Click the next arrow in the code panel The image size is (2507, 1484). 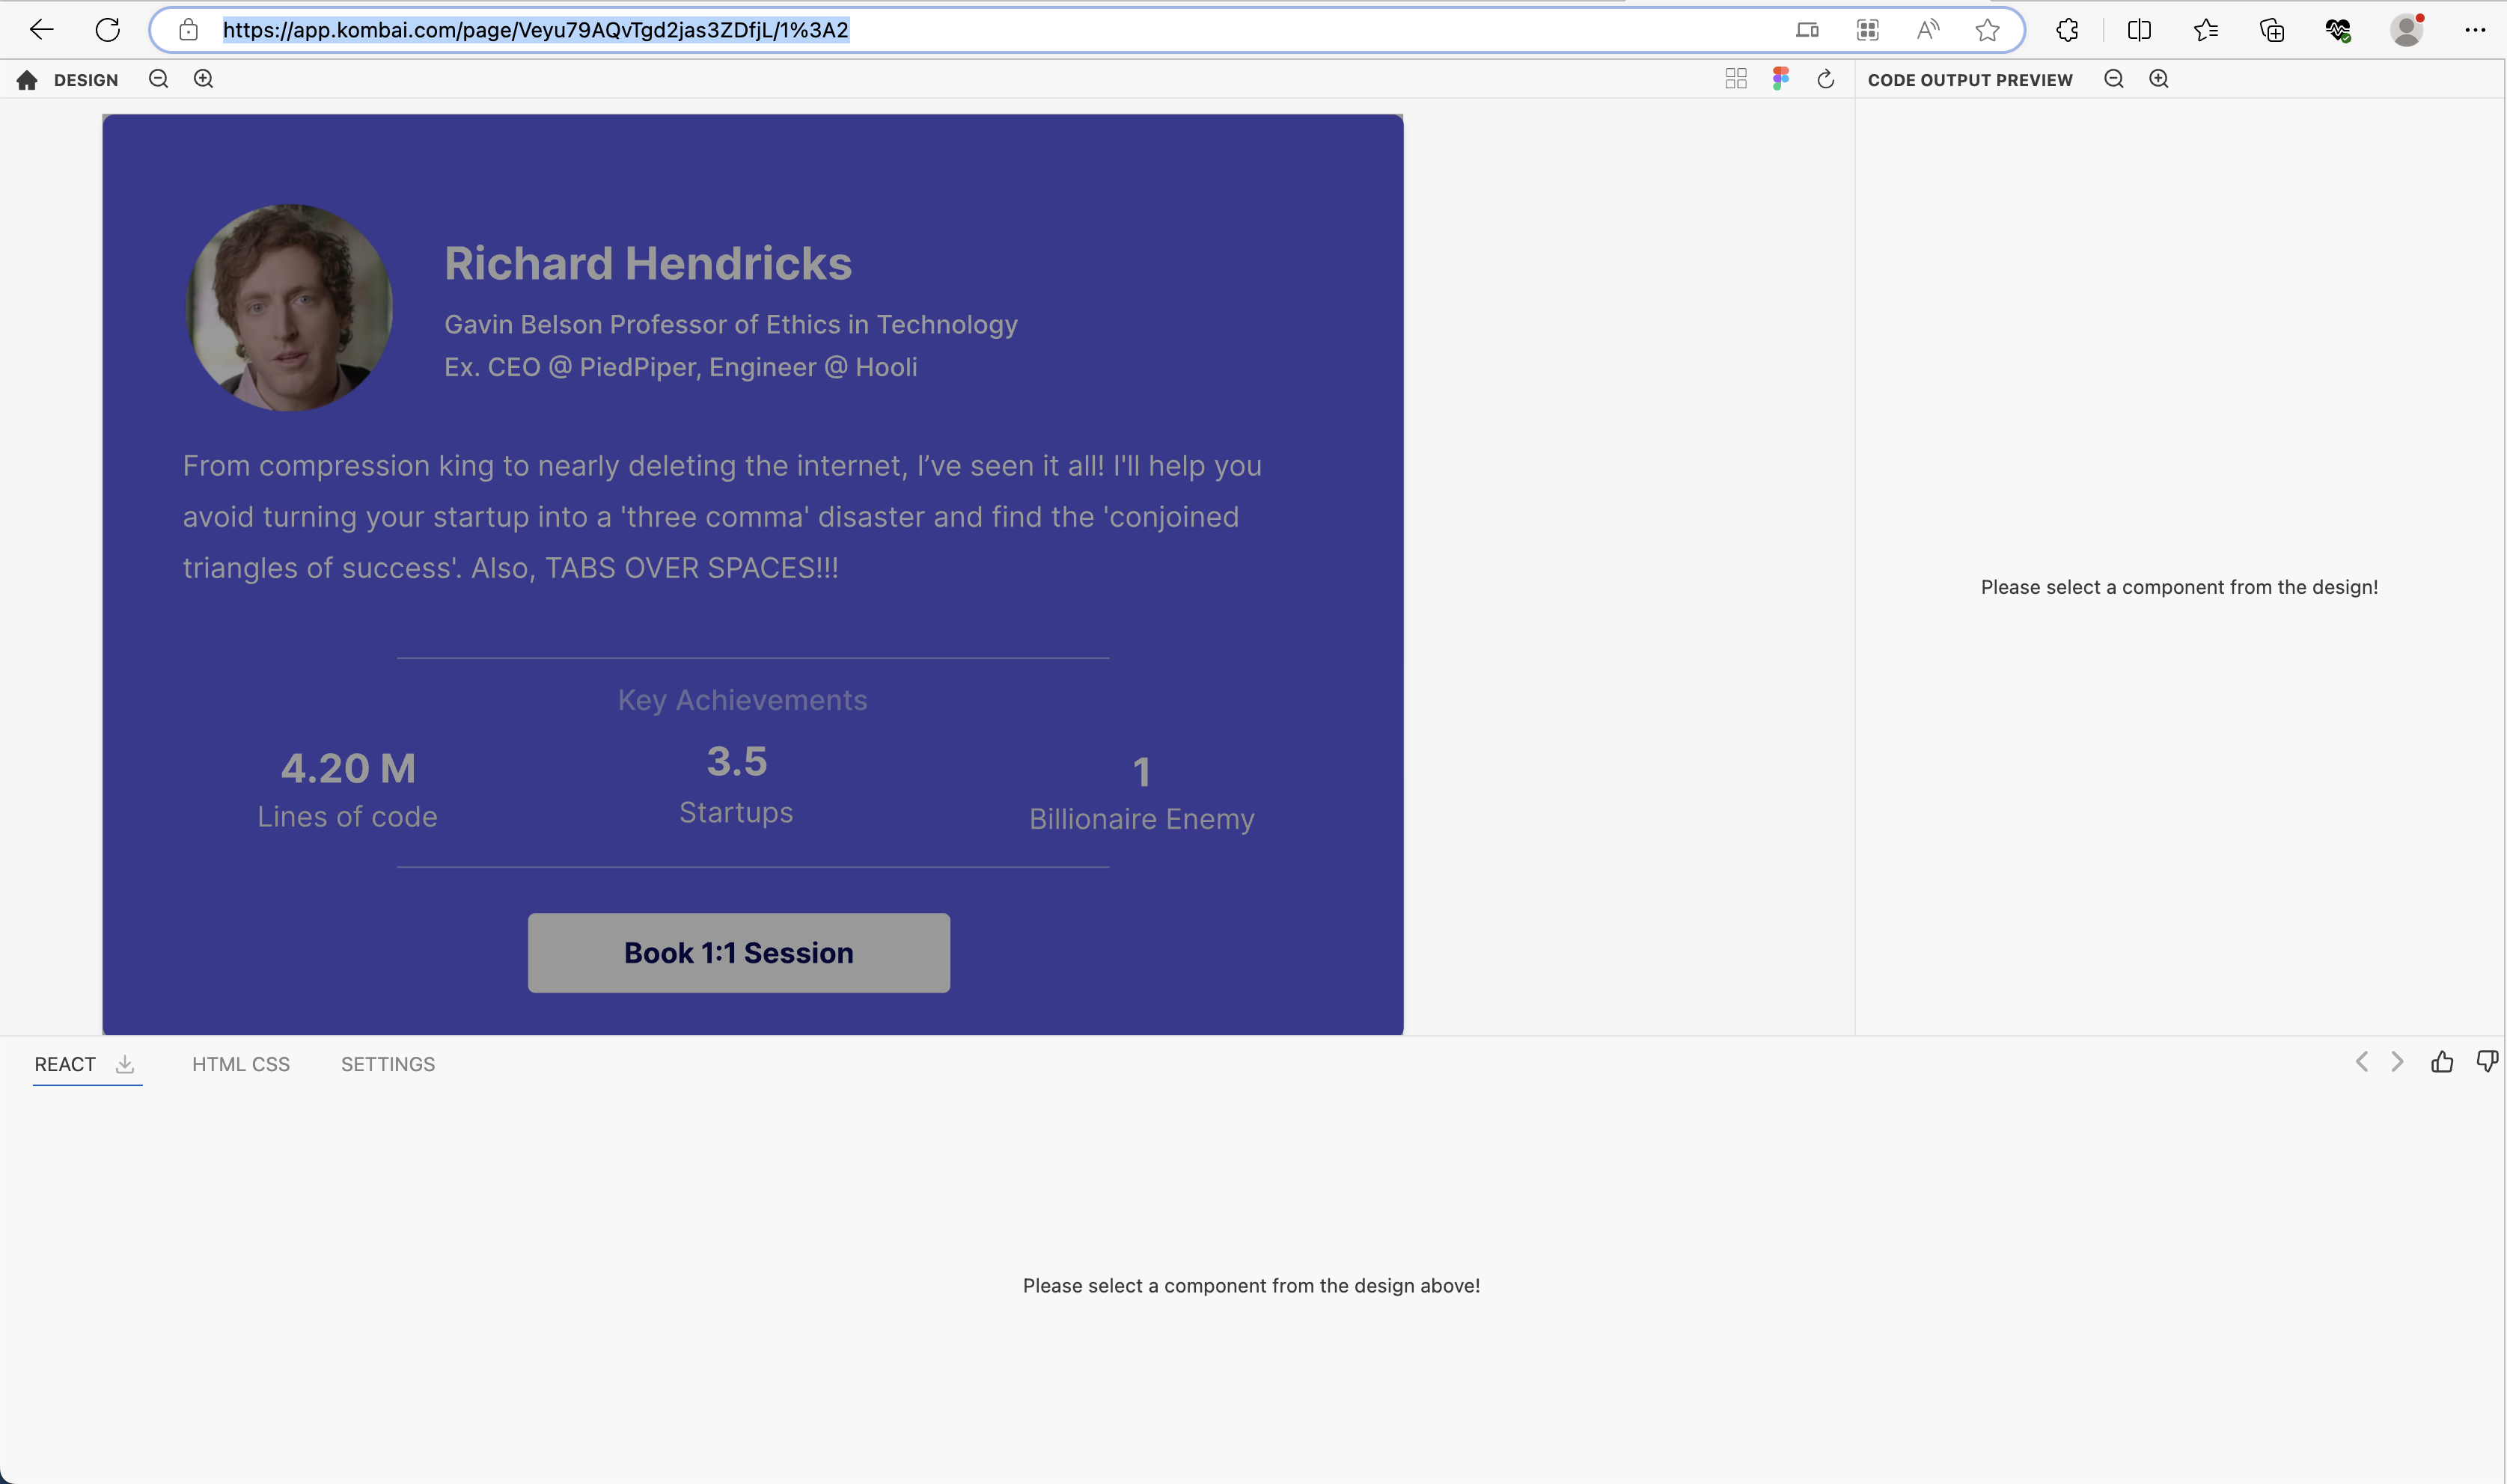(x=2397, y=1061)
